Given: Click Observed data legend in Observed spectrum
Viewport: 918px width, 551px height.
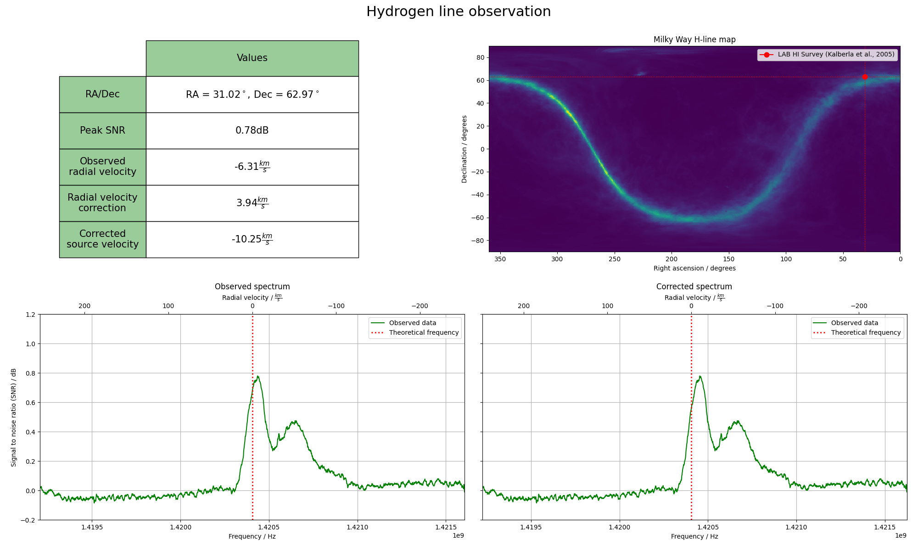Looking at the screenshot, I should click(x=412, y=323).
